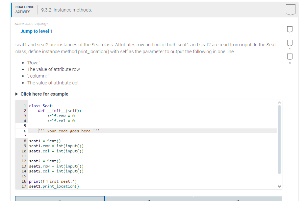Click the disclosure triangle before the example text
The width and height of the screenshot is (304, 201).
click(x=17, y=94)
